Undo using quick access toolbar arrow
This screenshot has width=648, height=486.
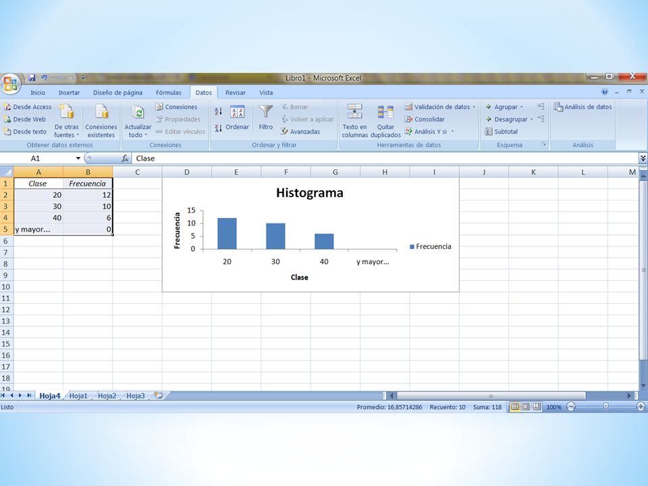coord(44,77)
